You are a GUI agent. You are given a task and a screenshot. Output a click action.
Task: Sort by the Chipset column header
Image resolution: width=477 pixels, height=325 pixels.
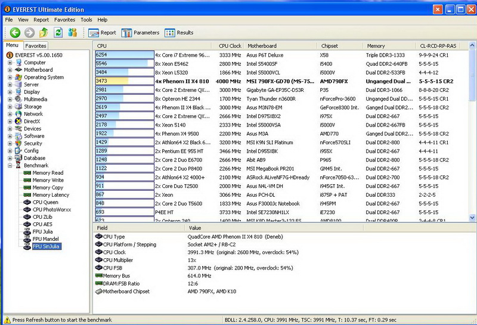click(x=340, y=46)
